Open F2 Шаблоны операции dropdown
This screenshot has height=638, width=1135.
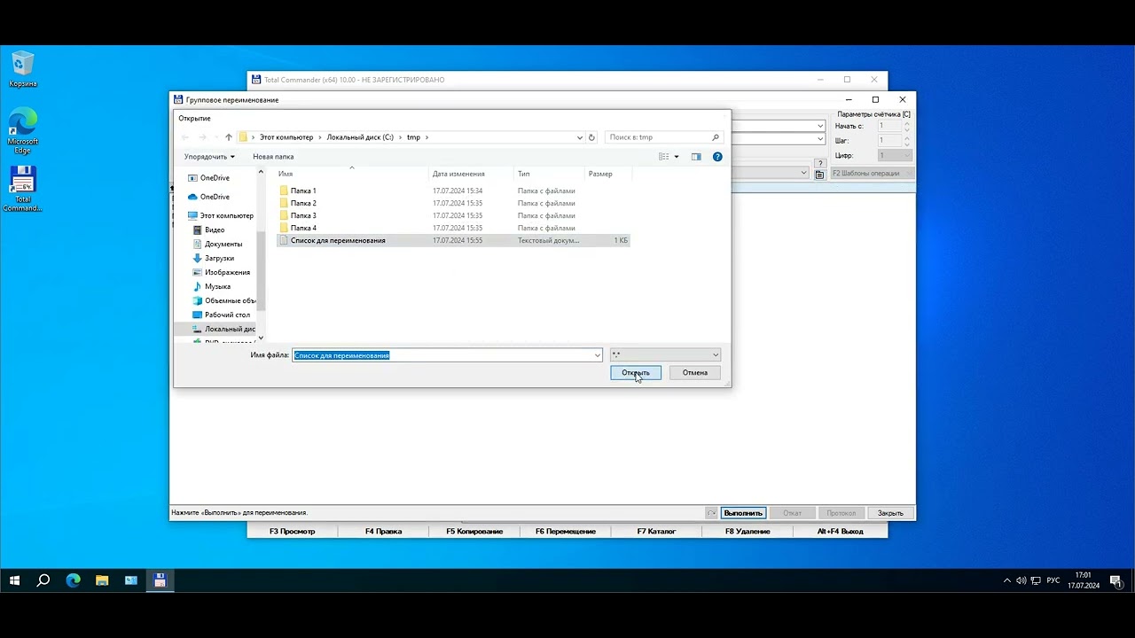(873, 174)
